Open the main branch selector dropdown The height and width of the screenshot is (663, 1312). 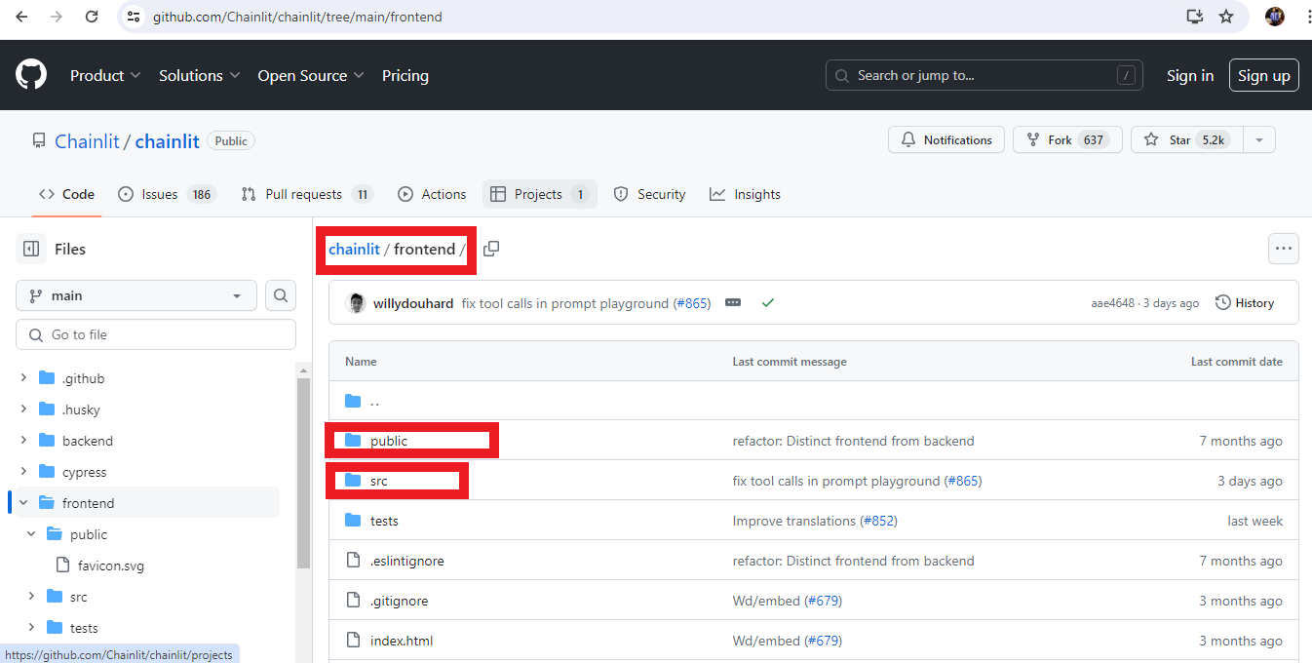coord(135,294)
